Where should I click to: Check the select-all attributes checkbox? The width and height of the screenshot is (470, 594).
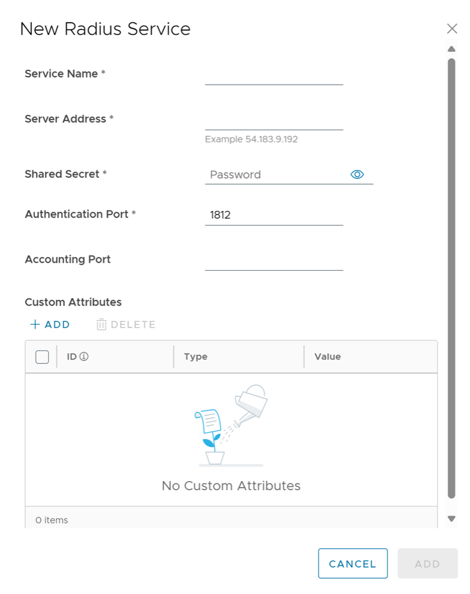point(42,357)
